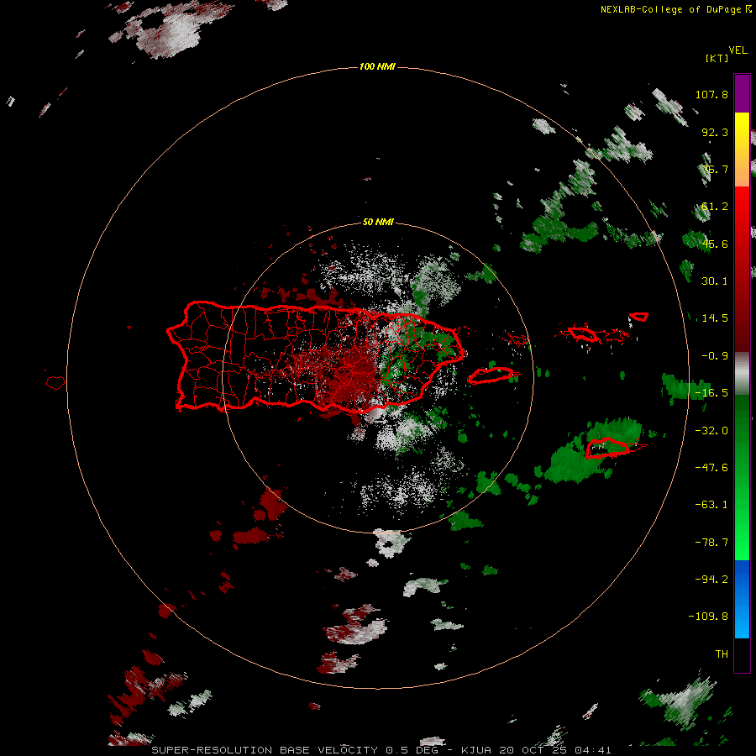Select the 107.8 legend value
756x756 pixels.
point(711,94)
